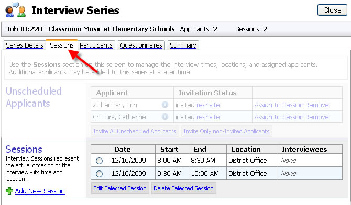This screenshot has height=205, width=351.
Task: Click Delete Selected Session
Action: 183,188
